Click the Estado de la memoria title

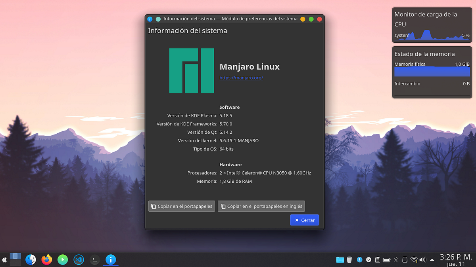(424, 54)
